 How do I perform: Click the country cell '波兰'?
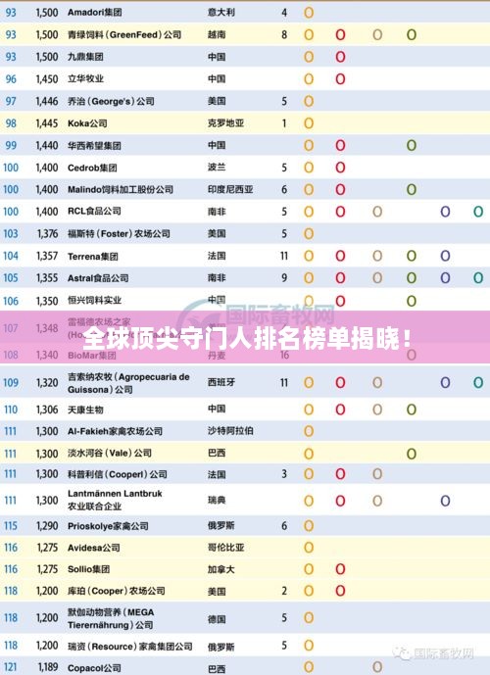point(217,167)
